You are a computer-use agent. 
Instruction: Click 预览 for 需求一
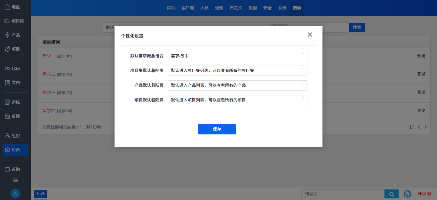click(421, 56)
